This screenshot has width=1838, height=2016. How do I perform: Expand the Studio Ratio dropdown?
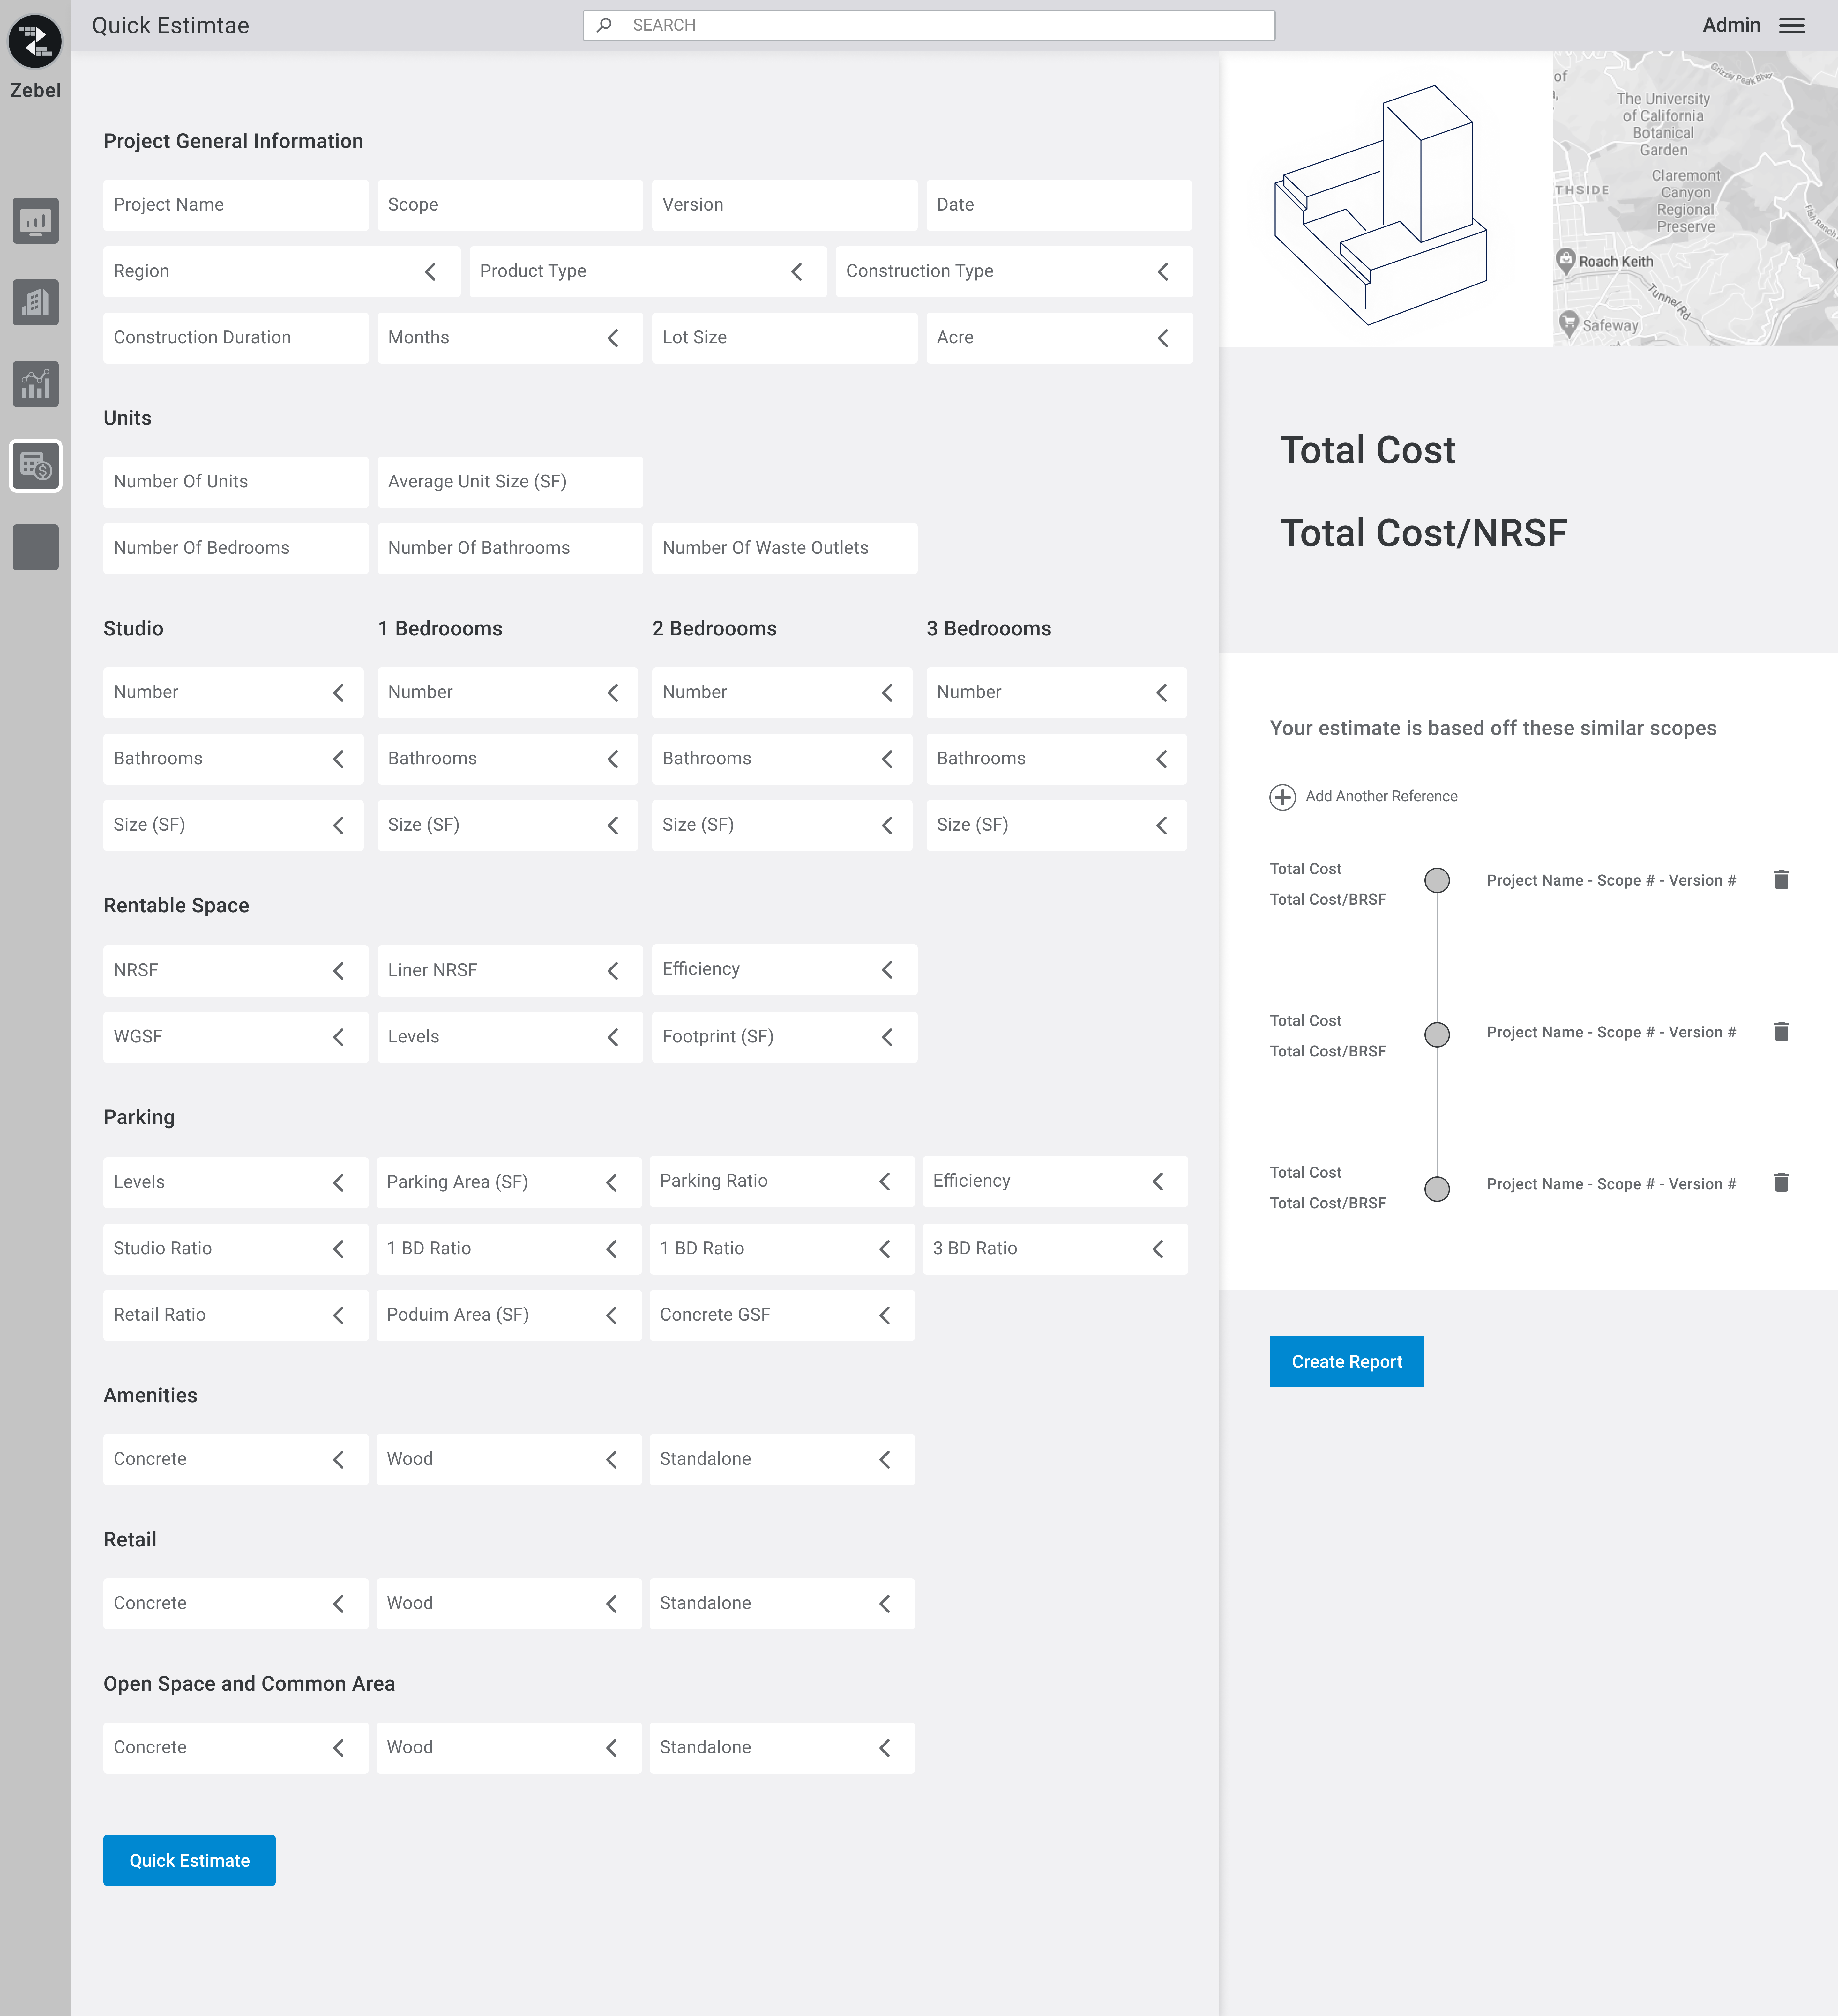[x=236, y=1249]
